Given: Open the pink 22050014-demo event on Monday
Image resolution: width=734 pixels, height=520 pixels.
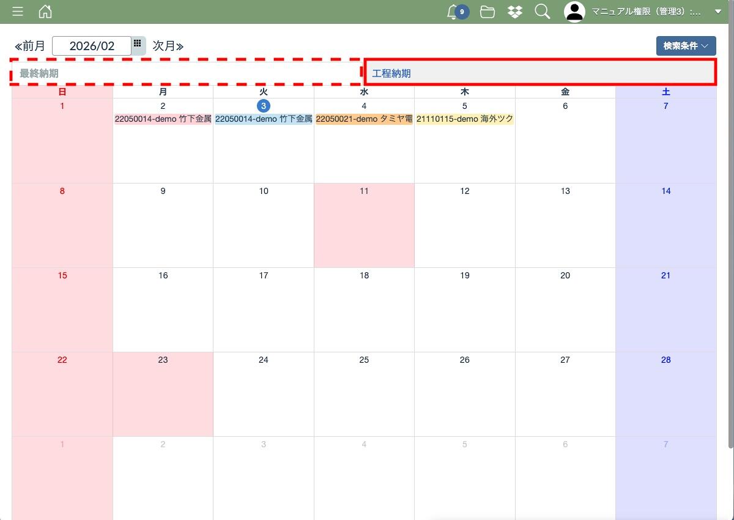Looking at the screenshot, I should point(163,119).
